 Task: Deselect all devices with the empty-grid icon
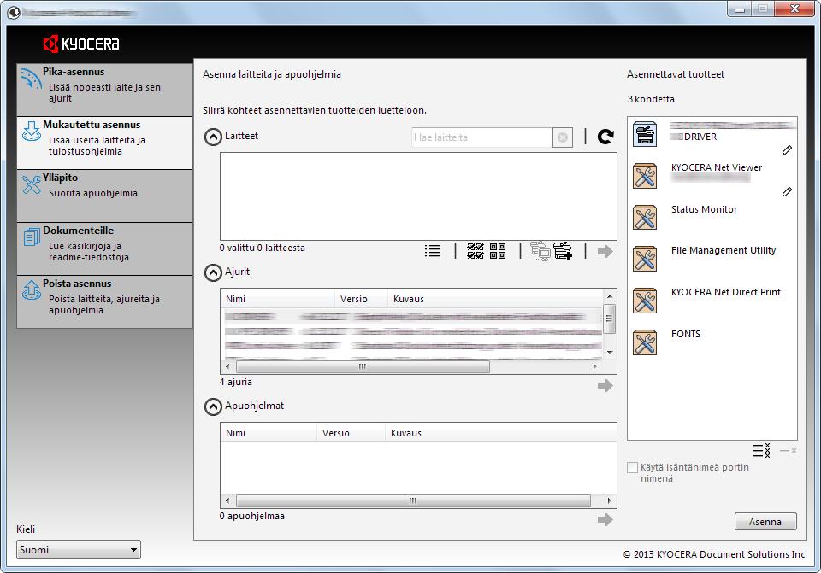(x=498, y=251)
